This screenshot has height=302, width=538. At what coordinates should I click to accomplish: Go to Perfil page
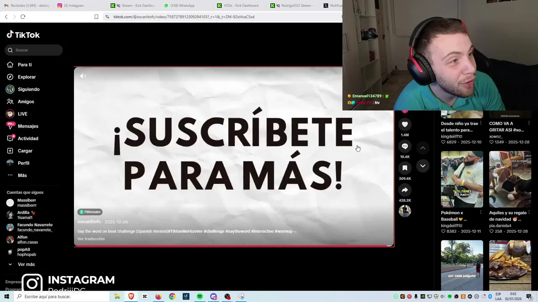(18, 163)
